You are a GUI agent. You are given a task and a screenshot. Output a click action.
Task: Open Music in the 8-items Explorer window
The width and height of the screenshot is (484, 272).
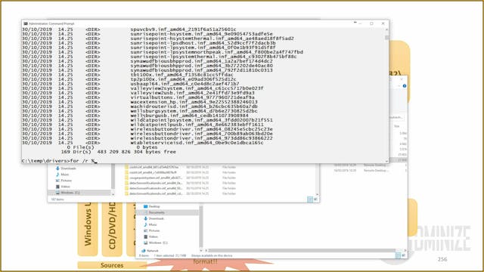pyautogui.click(x=150, y=225)
